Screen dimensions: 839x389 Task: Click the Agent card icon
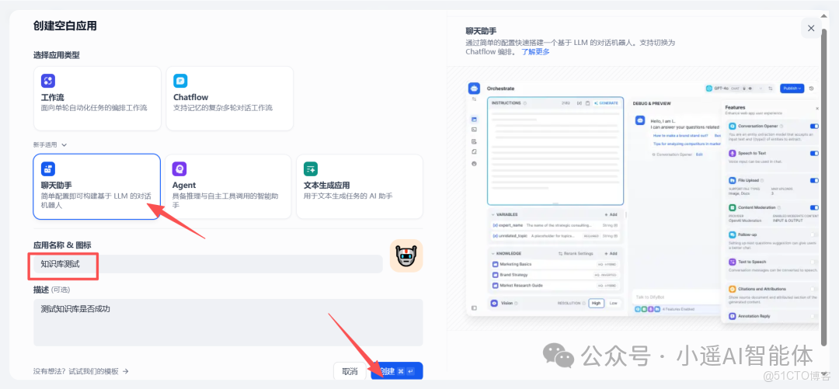pyautogui.click(x=179, y=169)
